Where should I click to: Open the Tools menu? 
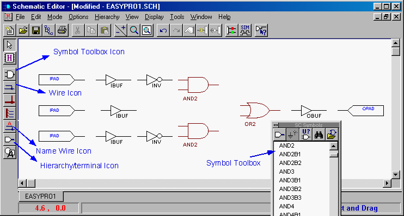[x=177, y=17]
